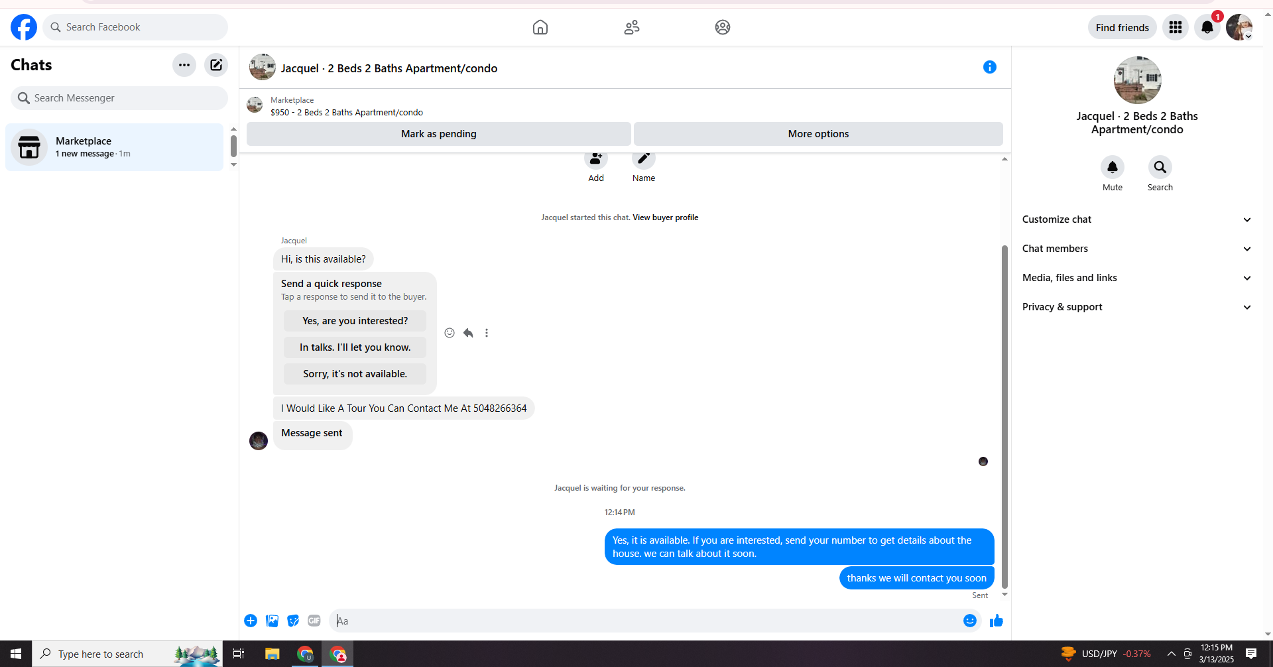This screenshot has width=1273, height=667.
Task: Expand Customize chat section
Action: (1137, 219)
